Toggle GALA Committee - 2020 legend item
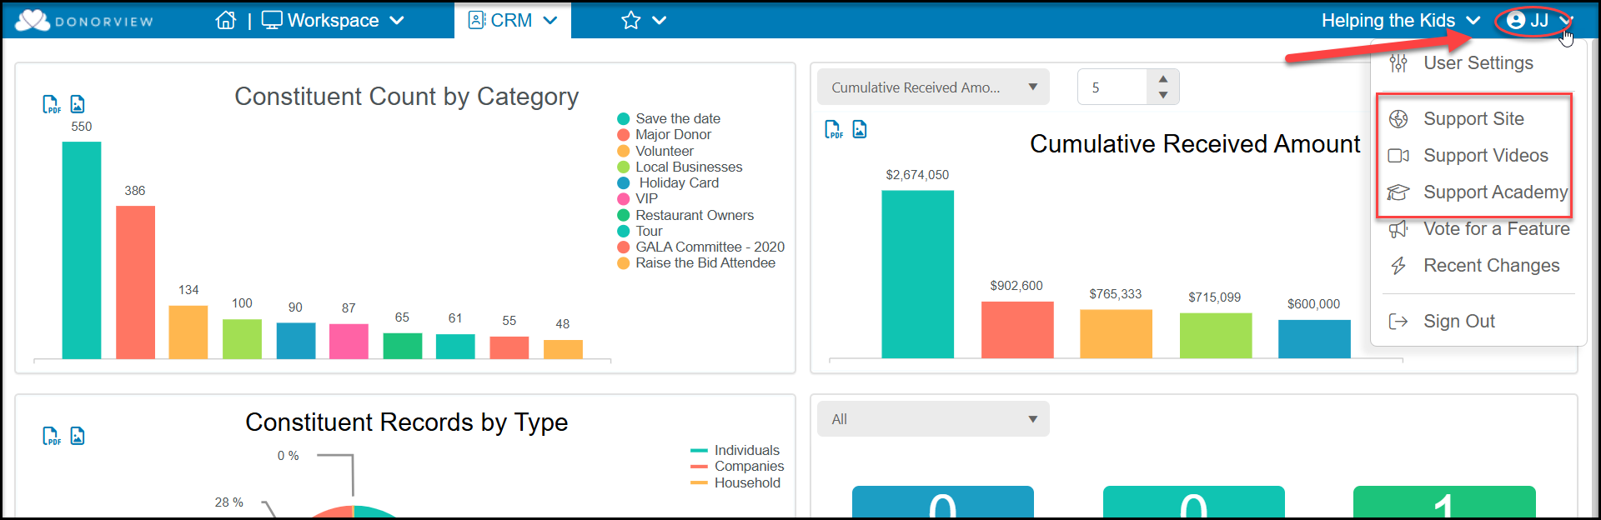The height and width of the screenshot is (520, 1601). click(700, 247)
